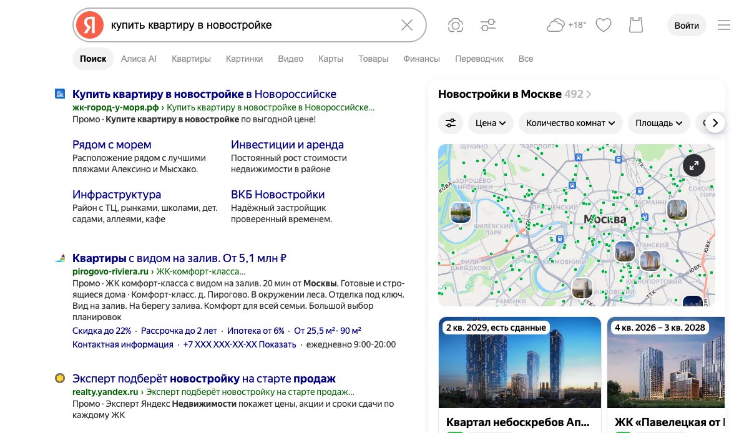Open Эксперт подберёт новостройку result
749x433 pixels.
point(204,378)
